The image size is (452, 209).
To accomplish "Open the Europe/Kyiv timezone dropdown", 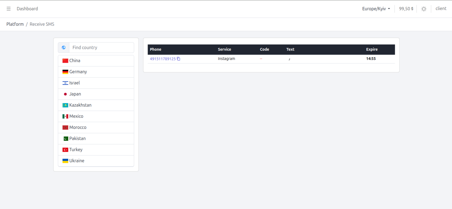I will [x=376, y=9].
